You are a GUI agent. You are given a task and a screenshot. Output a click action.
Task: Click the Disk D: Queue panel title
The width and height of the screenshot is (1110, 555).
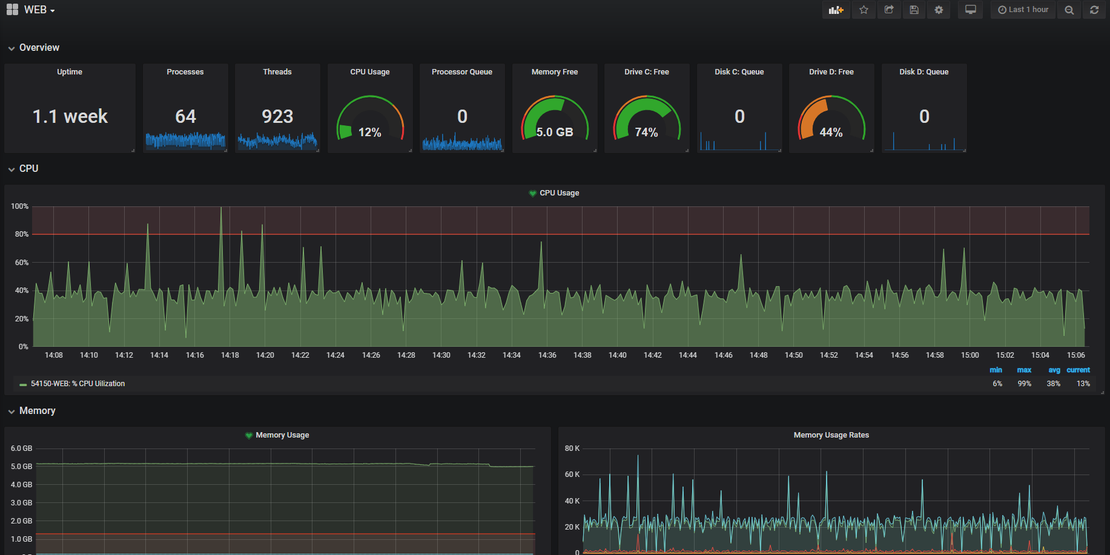tap(924, 72)
